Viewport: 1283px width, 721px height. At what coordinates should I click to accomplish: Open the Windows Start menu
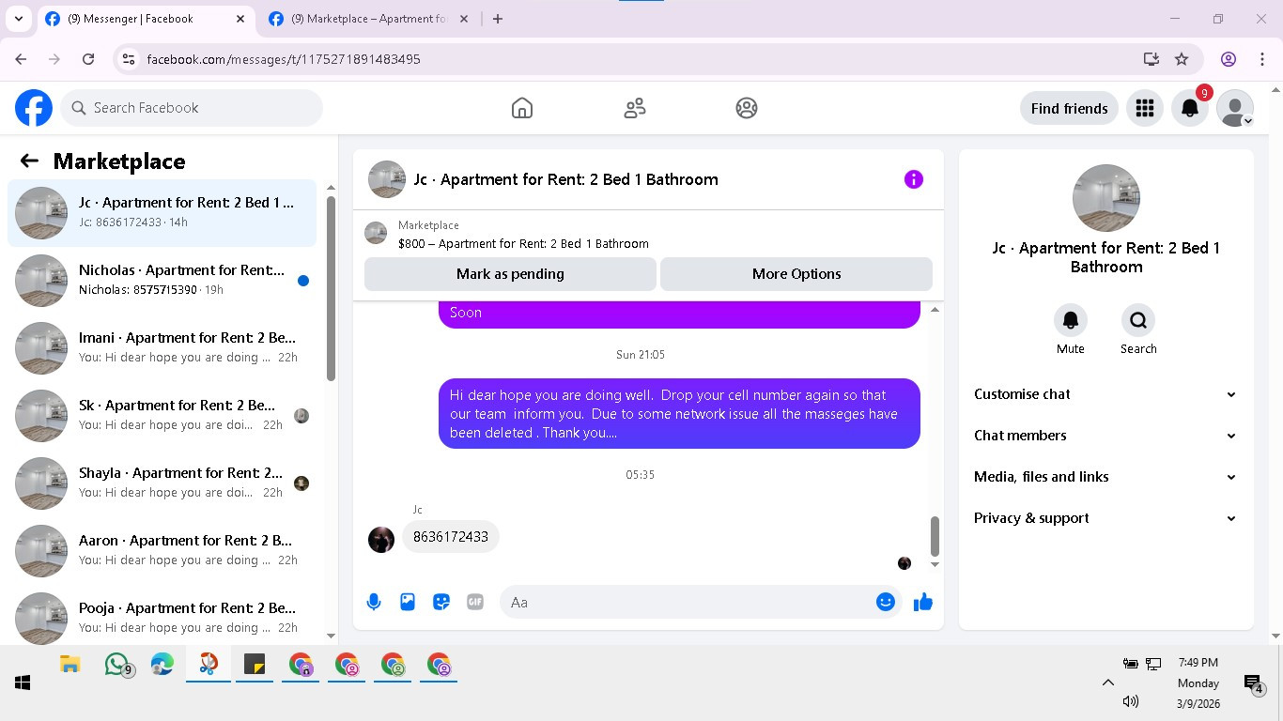(x=23, y=683)
